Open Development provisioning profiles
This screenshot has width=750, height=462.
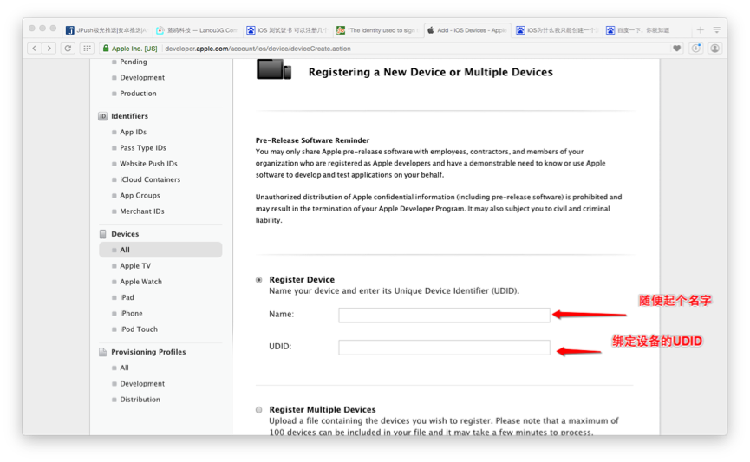tap(142, 383)
